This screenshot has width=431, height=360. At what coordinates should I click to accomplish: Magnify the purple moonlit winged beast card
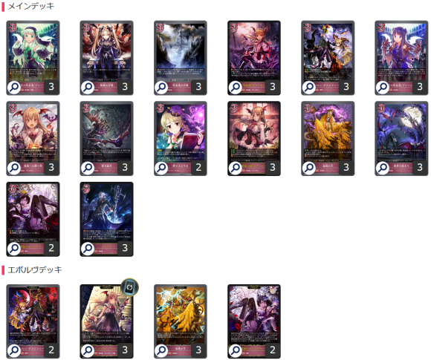pos(383,168)
